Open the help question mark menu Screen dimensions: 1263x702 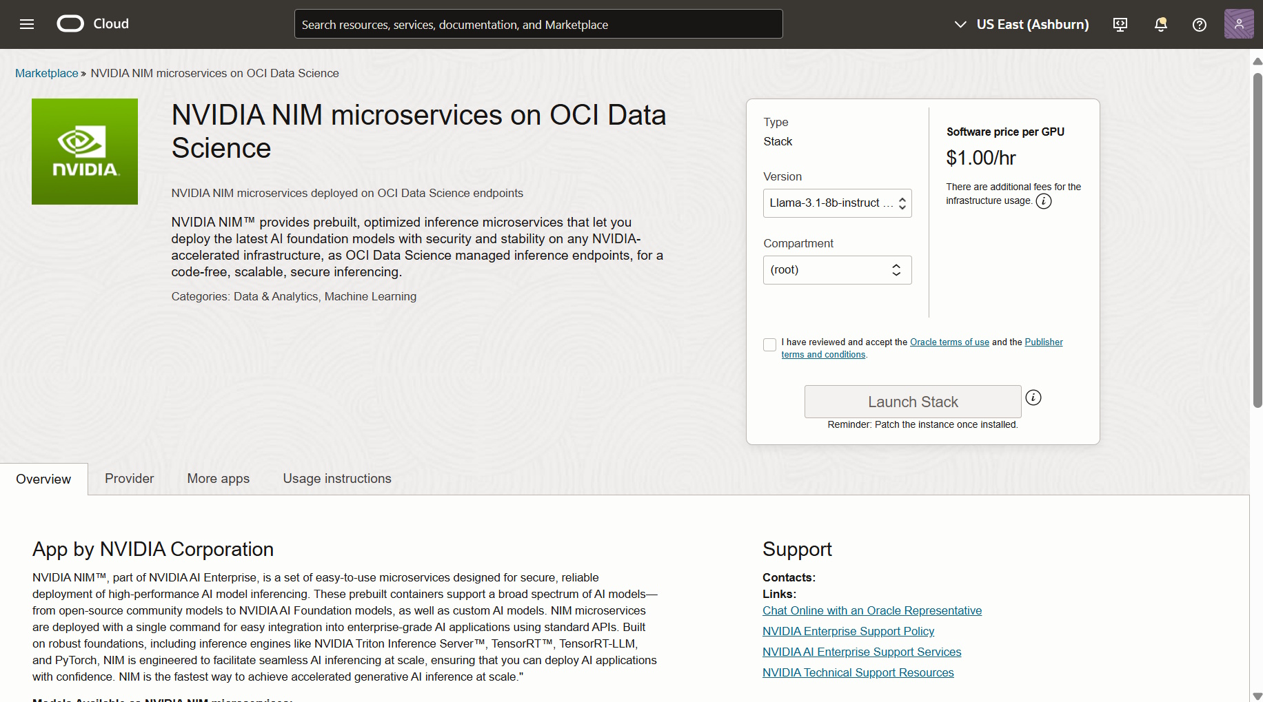[1200, 25]
